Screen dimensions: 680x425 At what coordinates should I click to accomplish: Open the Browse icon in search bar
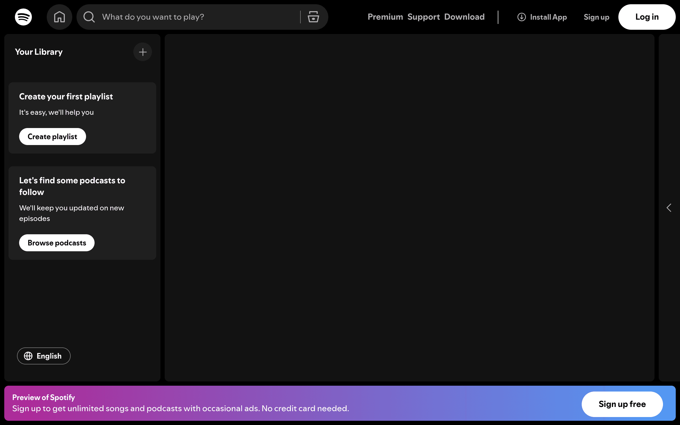[313, 17]
